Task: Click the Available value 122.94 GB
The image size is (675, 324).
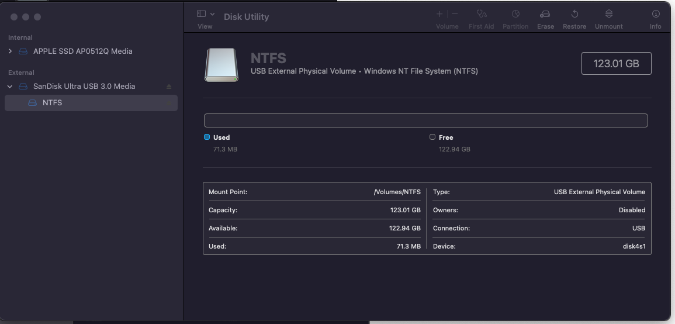Action: click(x=404, y=228)
